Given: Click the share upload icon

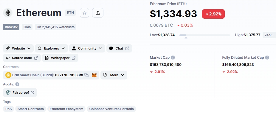Looking at the screenshot, I should [x=98, y=13].
